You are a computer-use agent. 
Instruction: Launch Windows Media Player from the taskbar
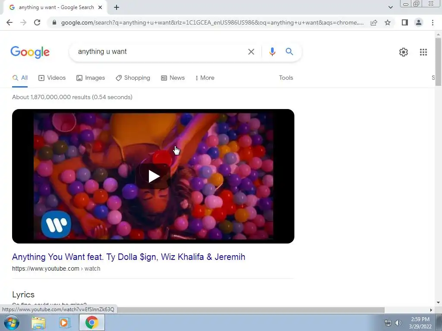click(x=64, y=323)
